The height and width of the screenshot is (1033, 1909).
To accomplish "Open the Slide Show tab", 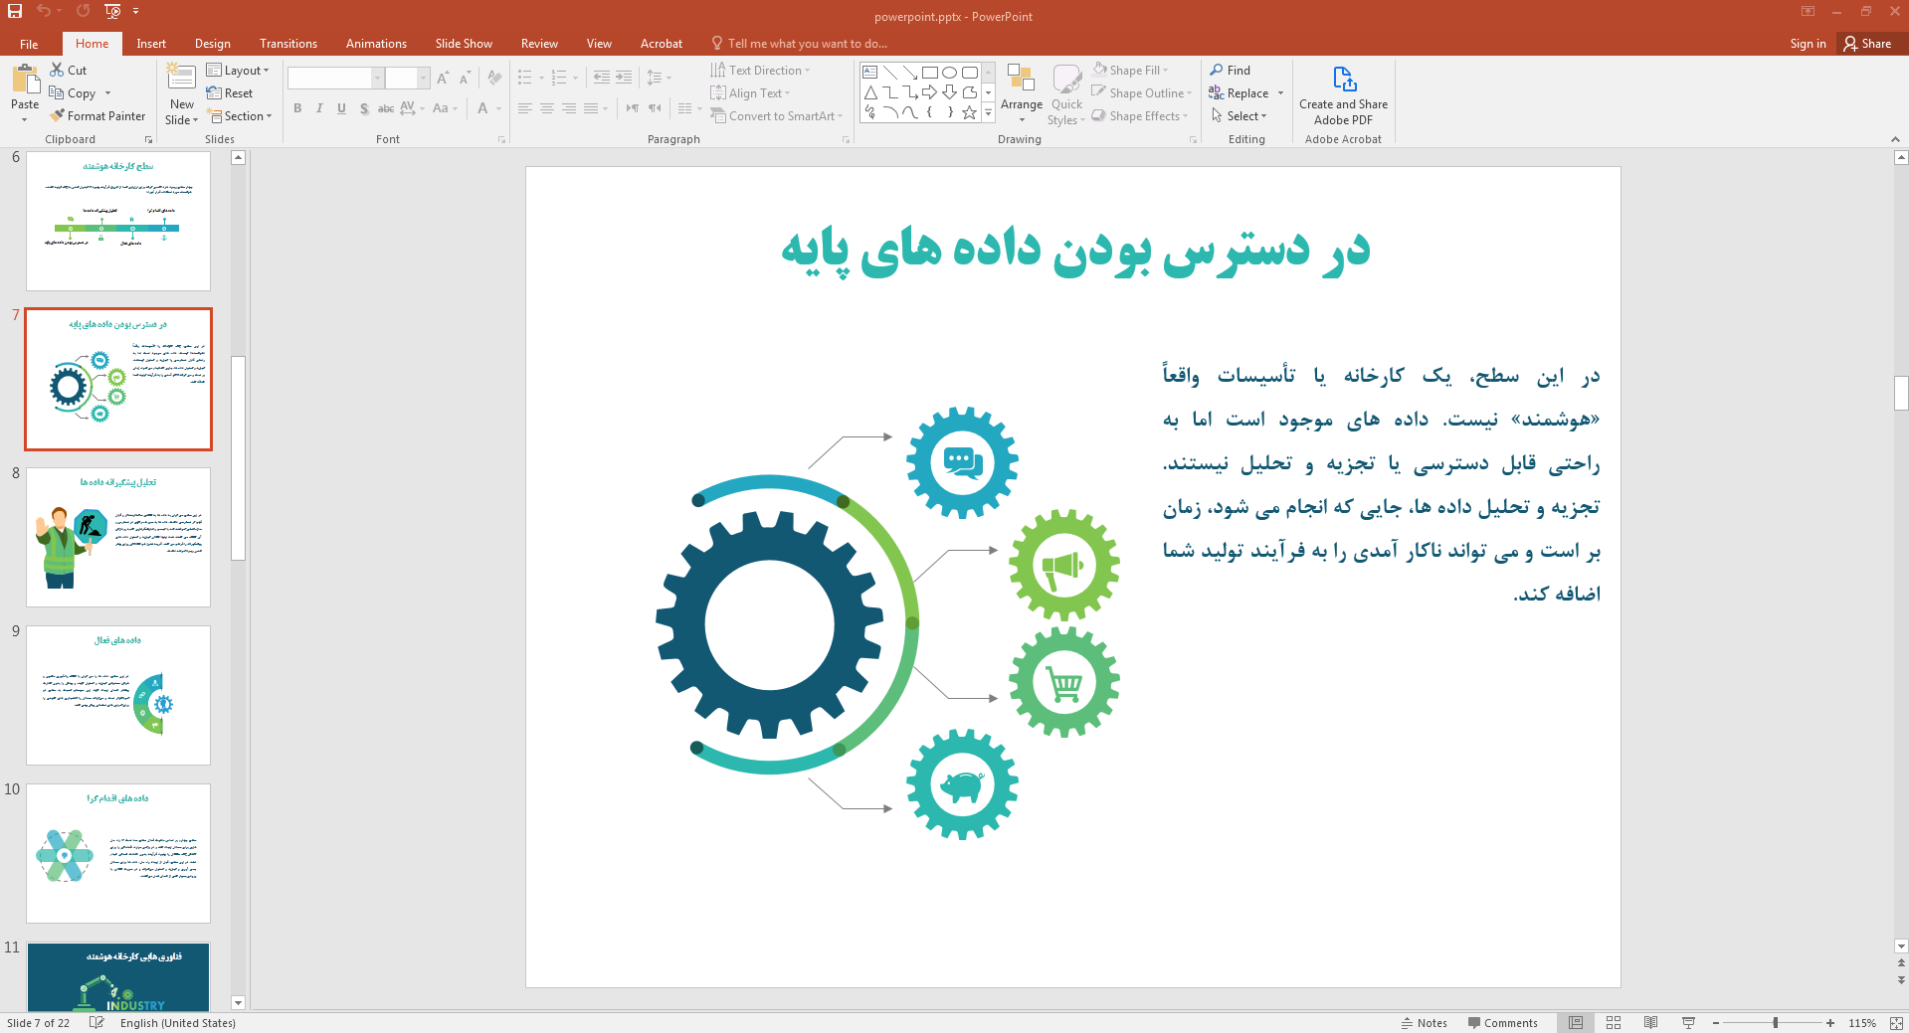I will pyautogui.click(x=464, y=44).
